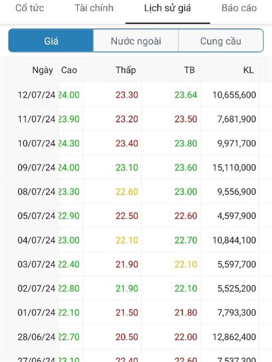Open the Tài chính tab
Image resolution: width=272 pixels, height=362 pixels.
[x=94, y=8]
